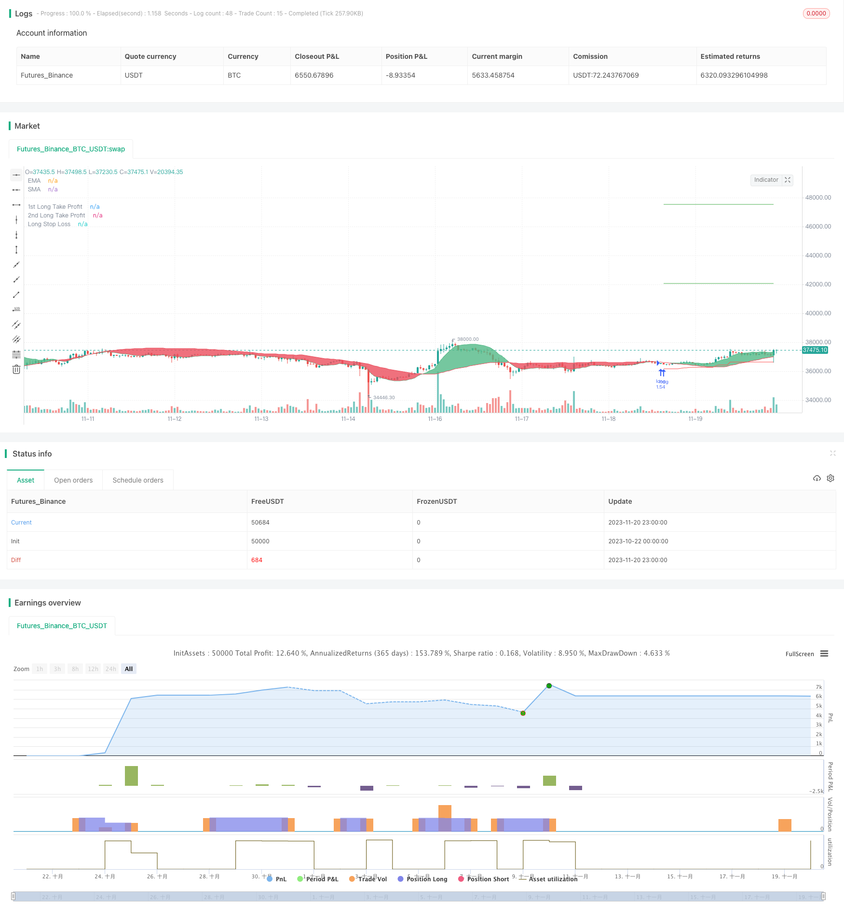844x915 pixels.
Task: Switch to the Asset tab
Action: click(26, 480)
